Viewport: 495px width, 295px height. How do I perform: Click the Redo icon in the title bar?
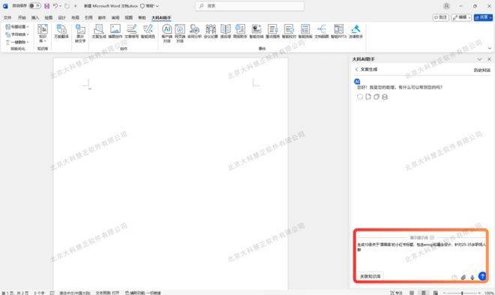pyautogui.click(x=67, y=6)
